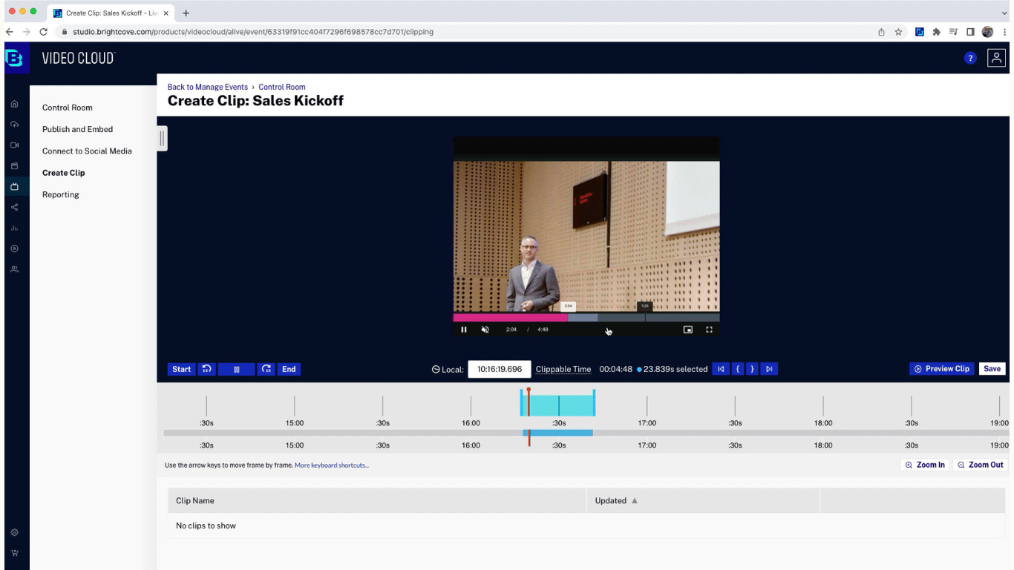Click the Preview Clip button
This screenshot has width=1014, height=570.
(x=941, y=369)
